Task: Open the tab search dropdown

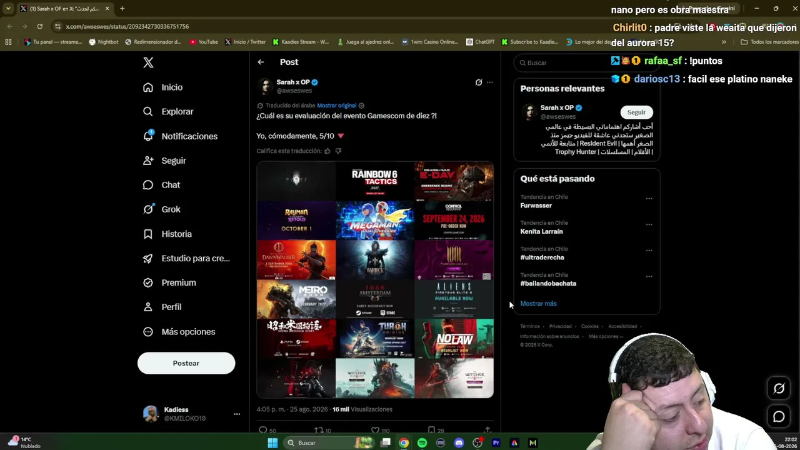Action: point(8,9)
